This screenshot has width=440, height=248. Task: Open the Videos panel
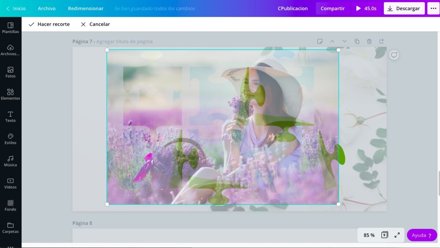(x=10, y=183)
